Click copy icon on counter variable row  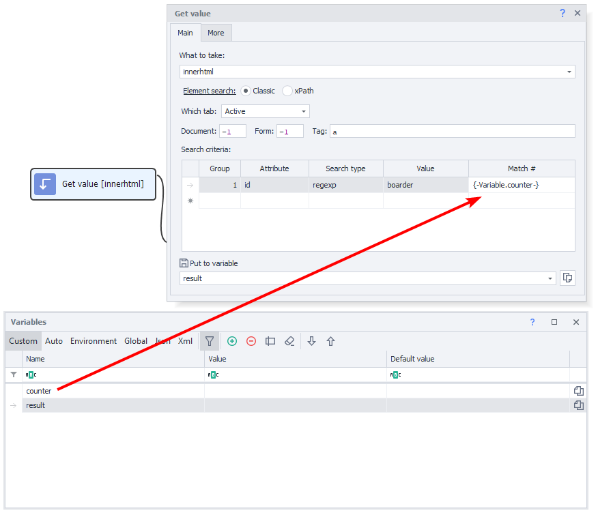(578, 391)
